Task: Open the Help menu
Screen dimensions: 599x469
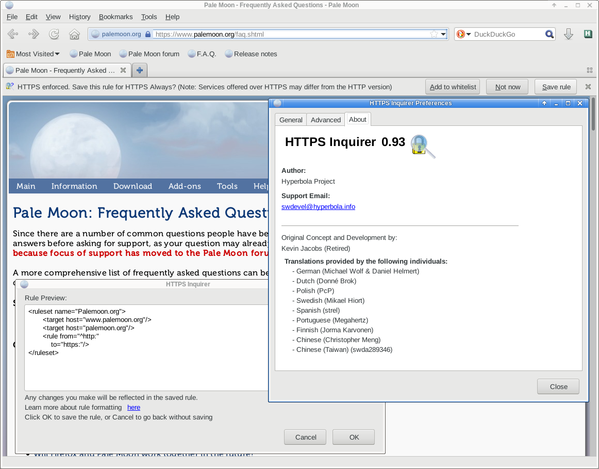Action: click(x=172, y=17)
